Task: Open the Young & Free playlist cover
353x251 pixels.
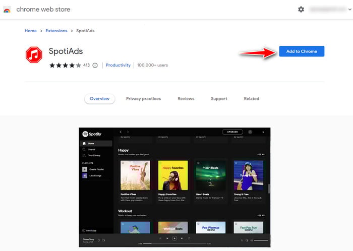Action: (x=249, y=175)
